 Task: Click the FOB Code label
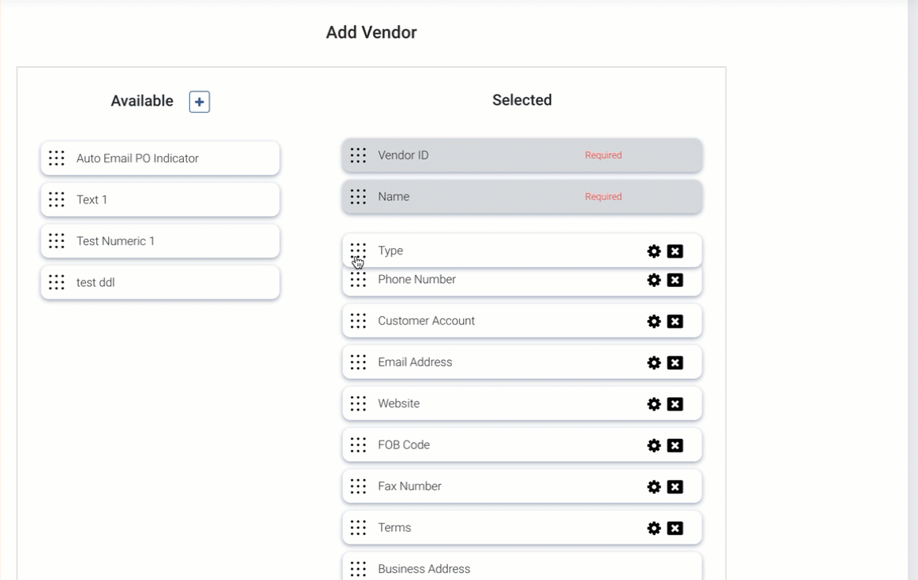[404, 444]
